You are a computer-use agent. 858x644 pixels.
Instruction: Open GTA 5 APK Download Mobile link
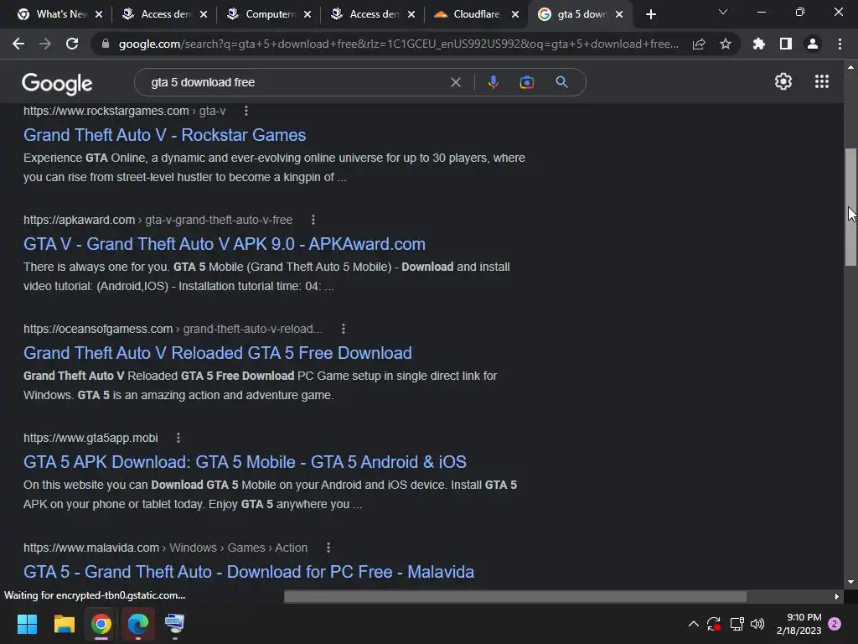point(245,462)
